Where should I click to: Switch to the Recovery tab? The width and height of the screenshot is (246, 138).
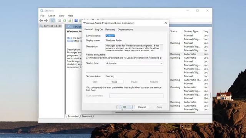pyautogui.click(x=110, y=30)
